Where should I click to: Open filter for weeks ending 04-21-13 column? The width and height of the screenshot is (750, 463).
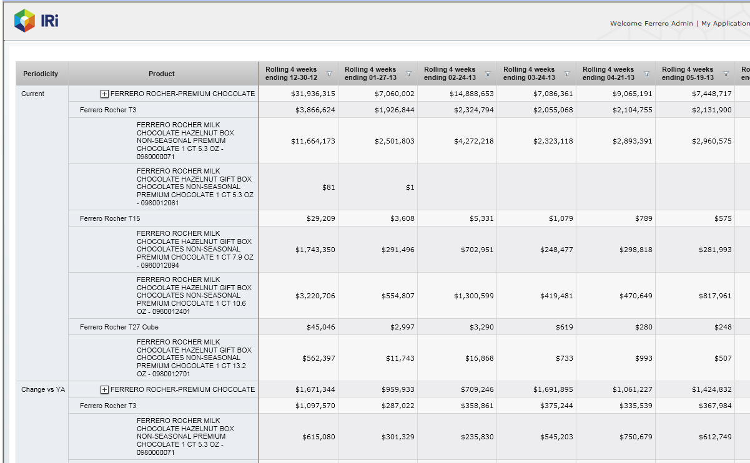point(646,74)
